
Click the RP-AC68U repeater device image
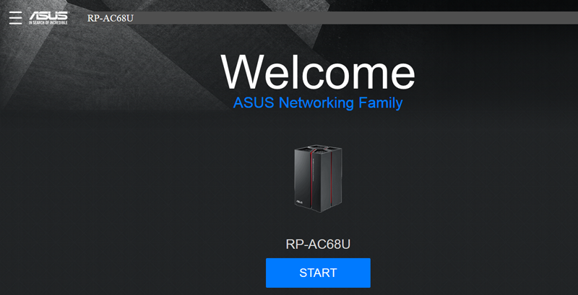[x=318, y=177]
